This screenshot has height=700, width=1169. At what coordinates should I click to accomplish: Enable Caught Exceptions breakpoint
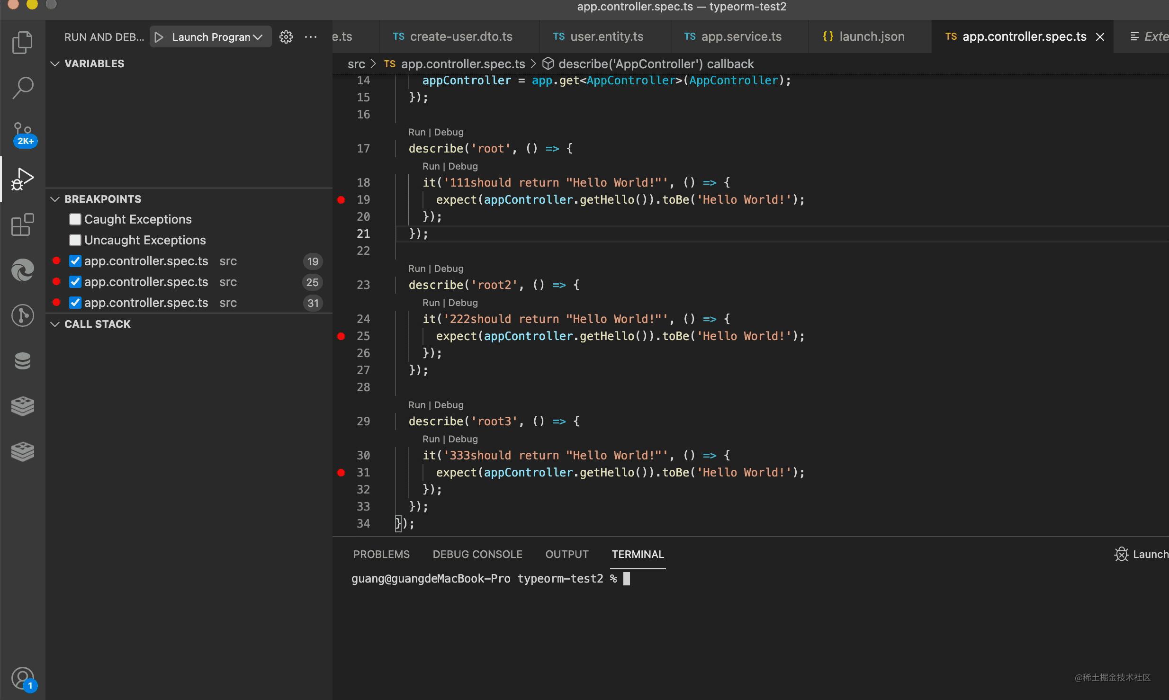75,219
